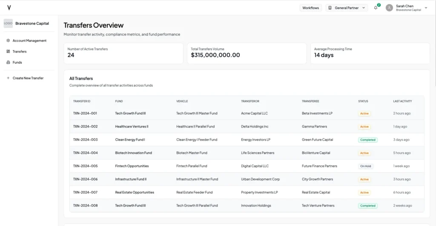Open the notifications bell
Viewport: 436px width, 226px height.
click(376, 8)
